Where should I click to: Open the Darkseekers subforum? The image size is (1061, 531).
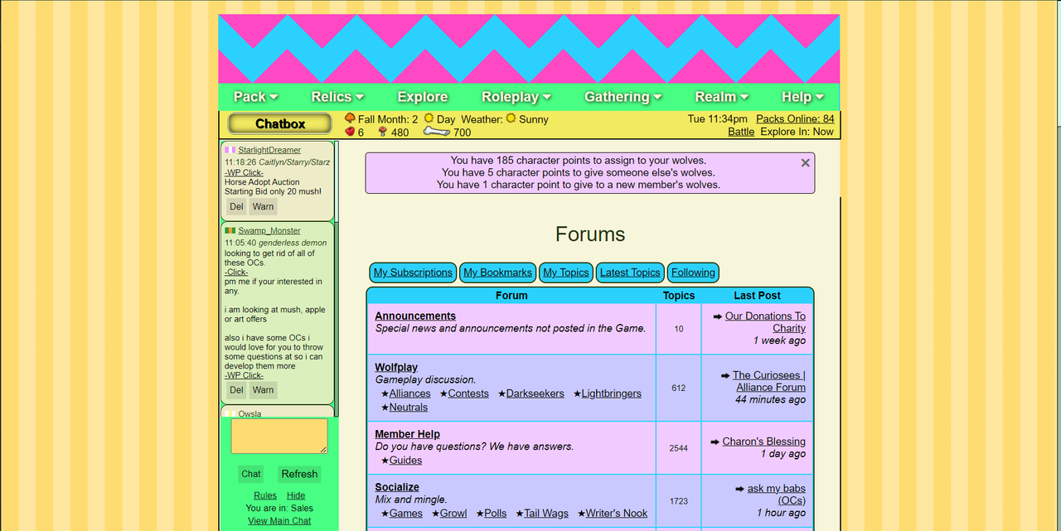click(x=535, y=393)
